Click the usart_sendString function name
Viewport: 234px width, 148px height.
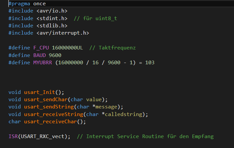click(49, 107)
